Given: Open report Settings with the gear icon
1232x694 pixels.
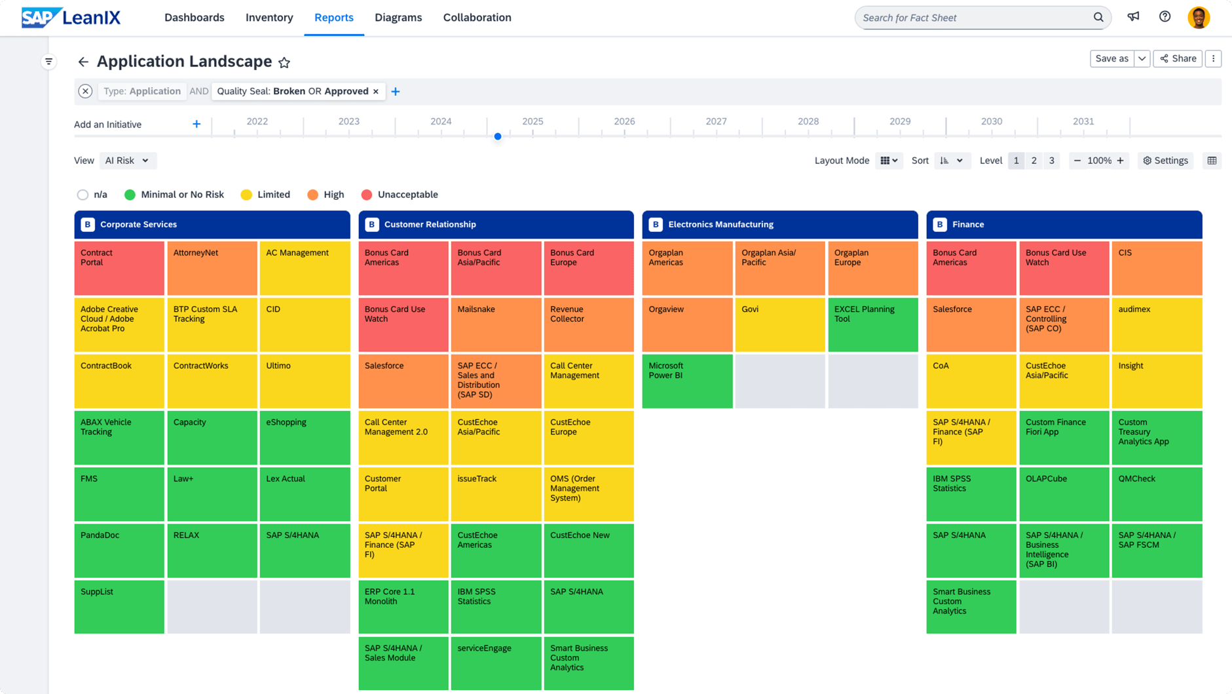Looking at the screenshot, I should 1165,161.
